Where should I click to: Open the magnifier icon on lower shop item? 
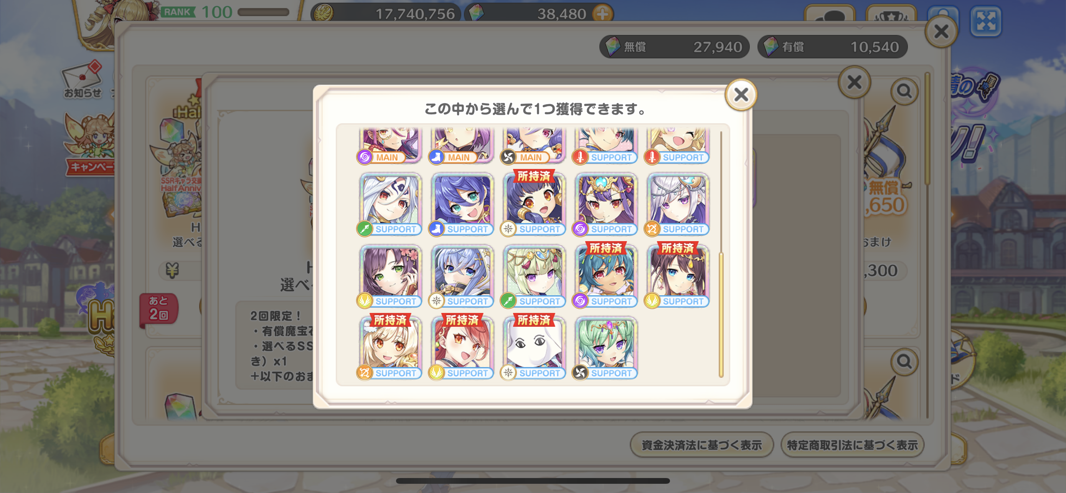[x=904, y=362]
